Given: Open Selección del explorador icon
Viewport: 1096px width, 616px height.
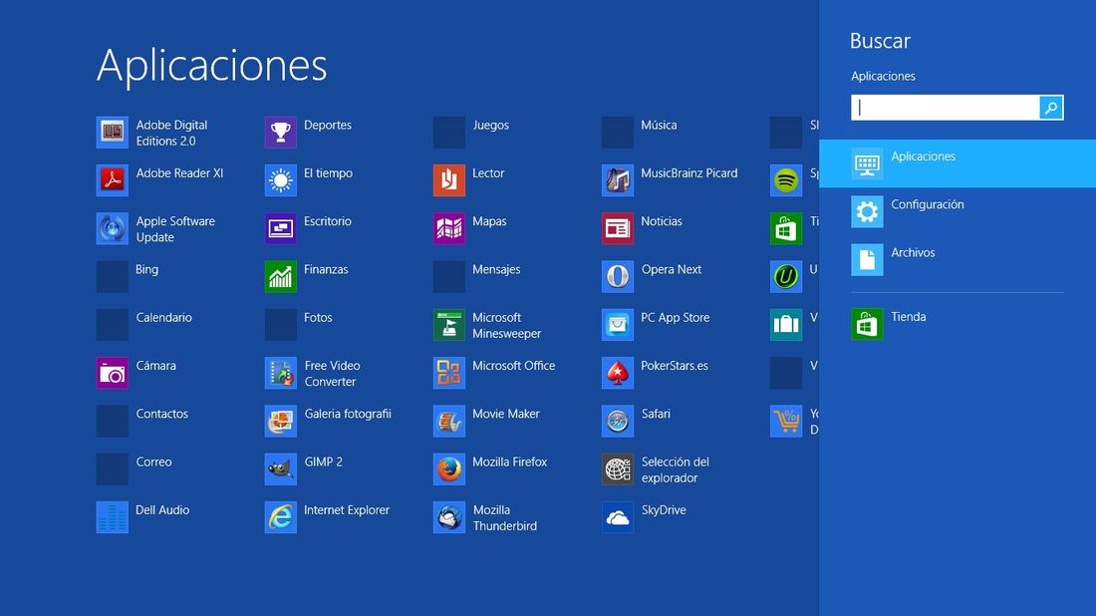Looking at the screenshot, I should point(617,469).
